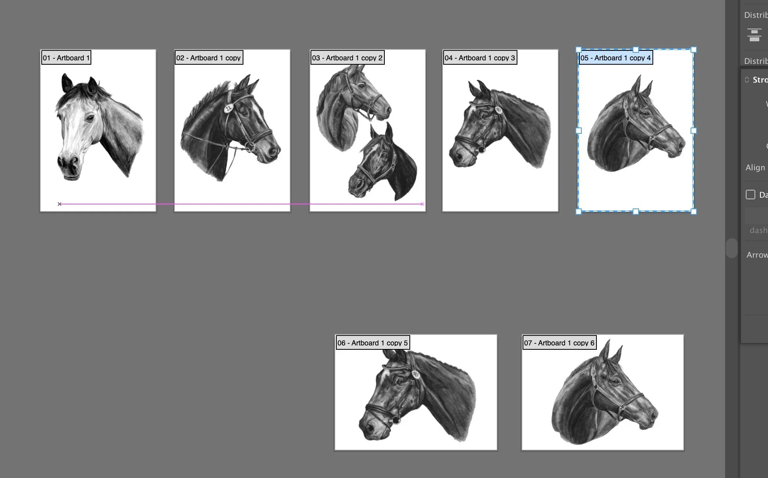
Task: Select the 01 - Artboard 1 label
Action: [66, 58]
